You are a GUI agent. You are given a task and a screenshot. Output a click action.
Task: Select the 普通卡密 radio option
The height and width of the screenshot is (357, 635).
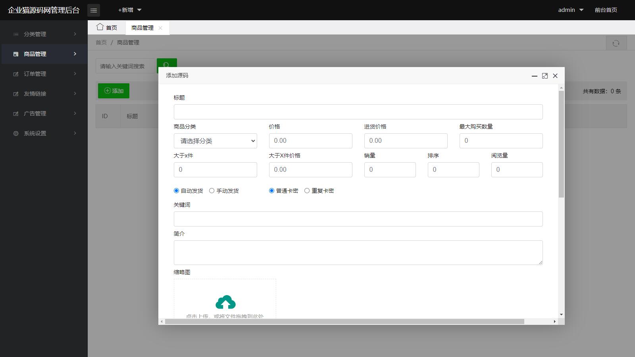coord(271,190)
